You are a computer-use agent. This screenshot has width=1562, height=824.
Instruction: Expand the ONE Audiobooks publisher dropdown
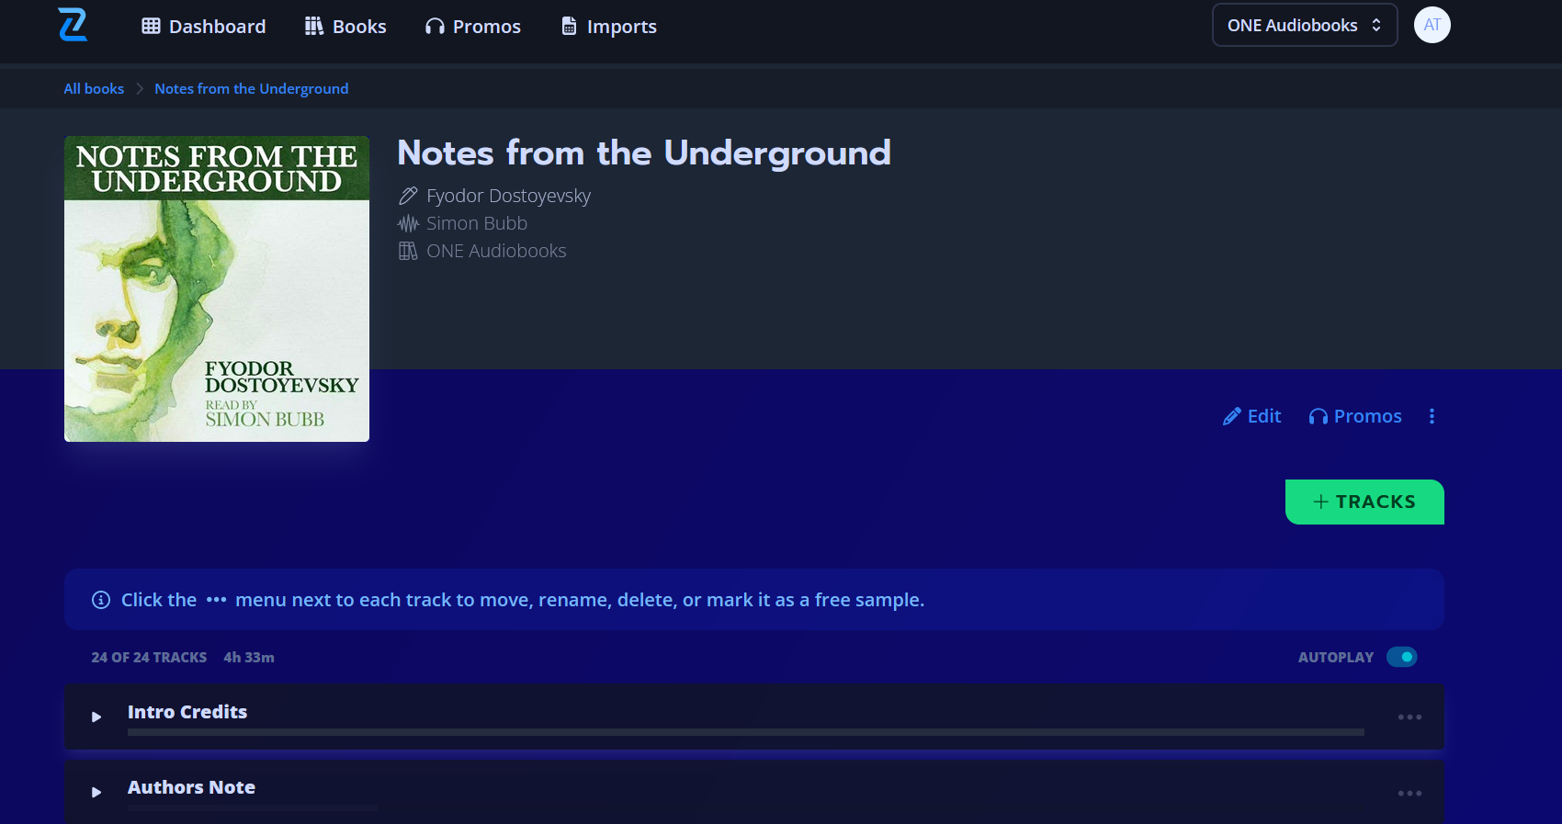click(1305, 25)
